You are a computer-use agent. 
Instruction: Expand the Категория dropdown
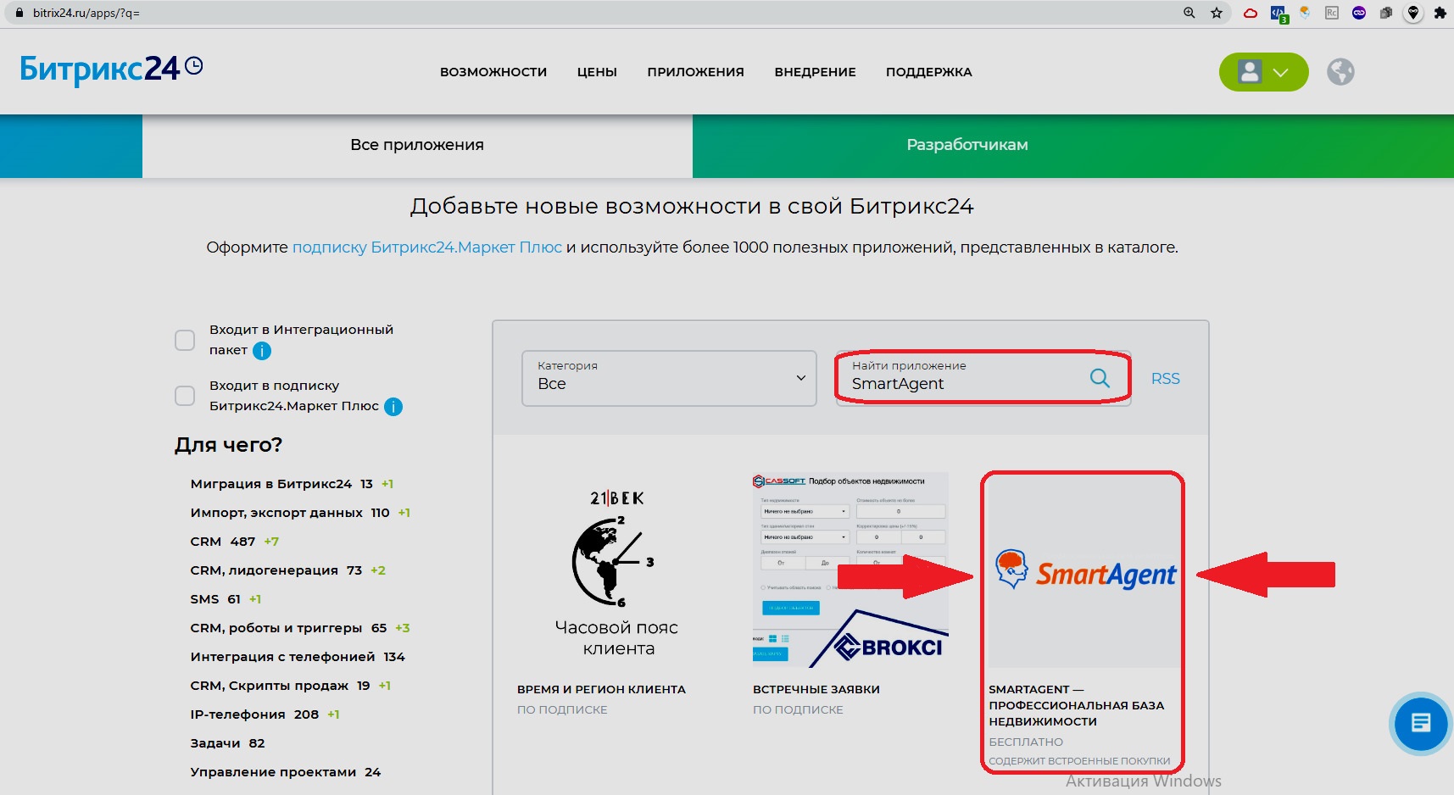click(x=669, y=378)
